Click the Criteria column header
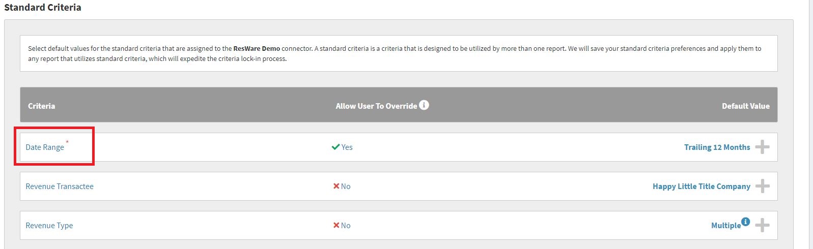 pos(41,106)
